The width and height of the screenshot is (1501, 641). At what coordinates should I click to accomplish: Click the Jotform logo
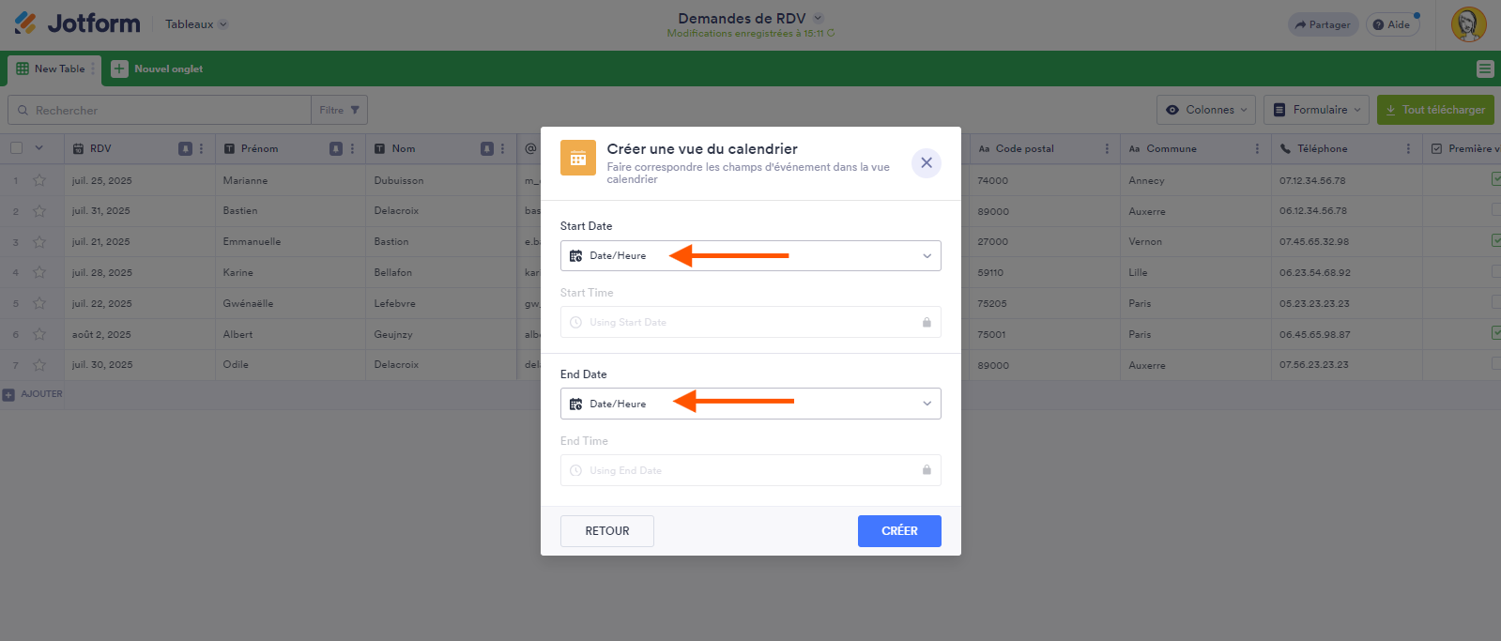(77, 23)
